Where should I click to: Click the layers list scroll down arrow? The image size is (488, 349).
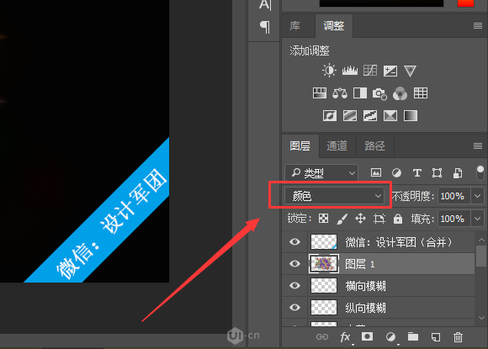pyautogui.click(x=481, y=318)
